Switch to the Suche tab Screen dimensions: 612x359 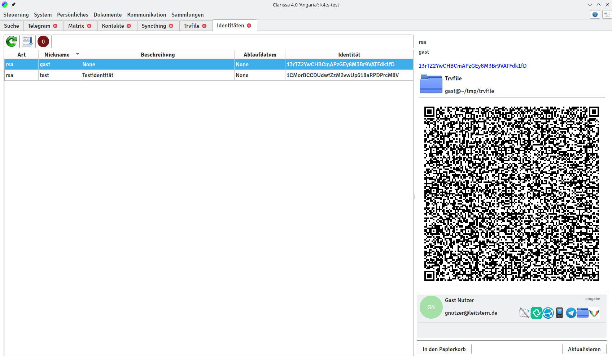pos(12,26)
